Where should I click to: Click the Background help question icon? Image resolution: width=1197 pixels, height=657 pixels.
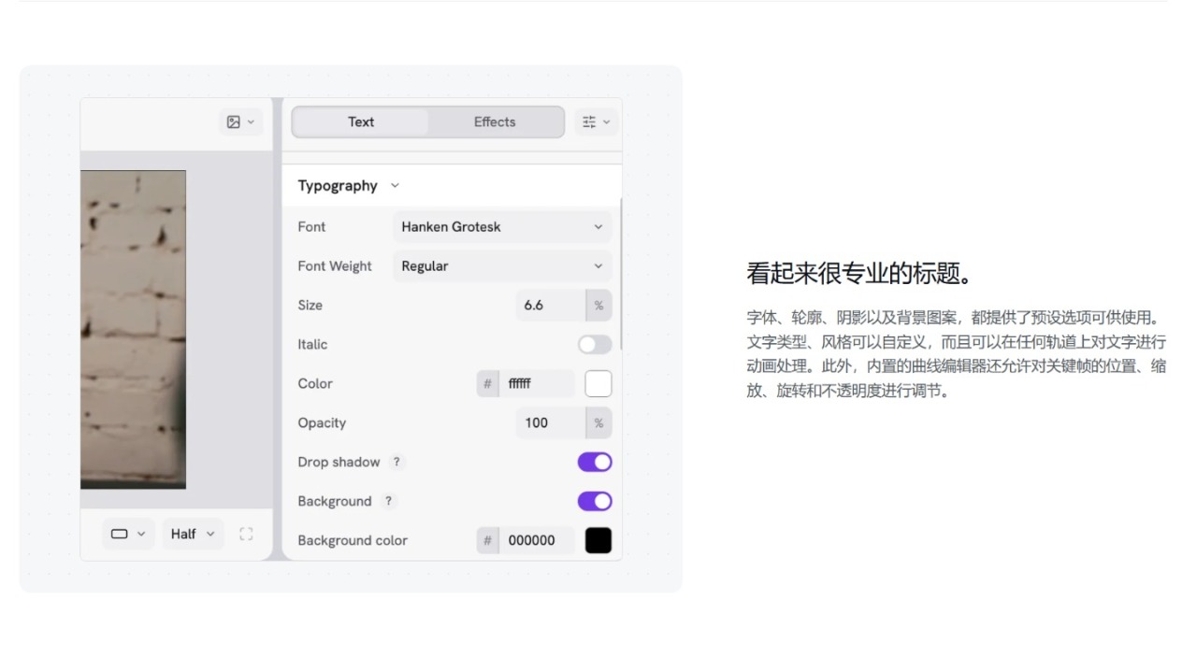coord(388,501)
